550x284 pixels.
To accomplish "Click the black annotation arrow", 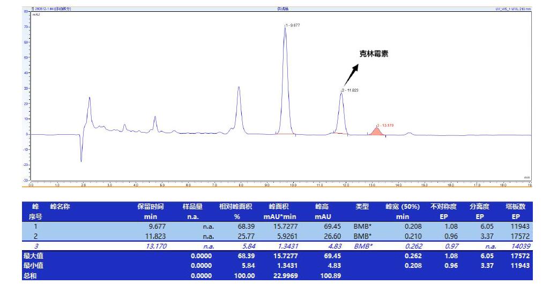I will 352,75.
